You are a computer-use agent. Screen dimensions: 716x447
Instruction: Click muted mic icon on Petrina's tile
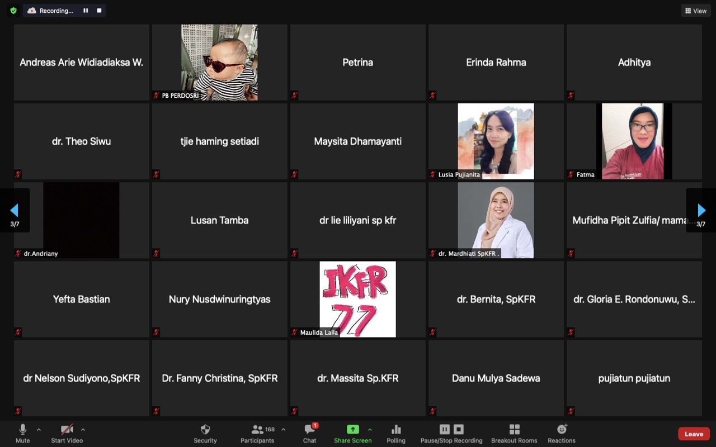point(294,96)
